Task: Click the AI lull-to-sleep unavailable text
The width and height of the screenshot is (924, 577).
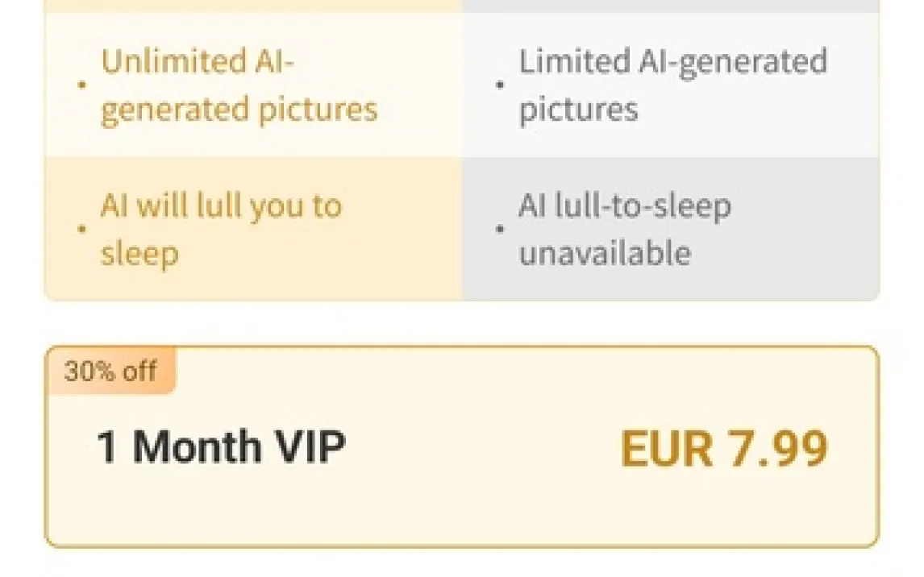Action: coord(625,230)
